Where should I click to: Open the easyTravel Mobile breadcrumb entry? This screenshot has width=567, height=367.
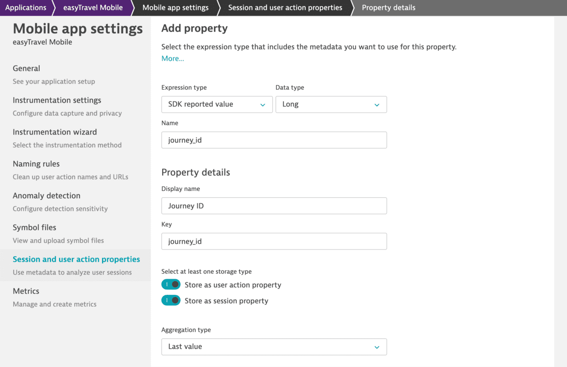[x=93, y=8]
